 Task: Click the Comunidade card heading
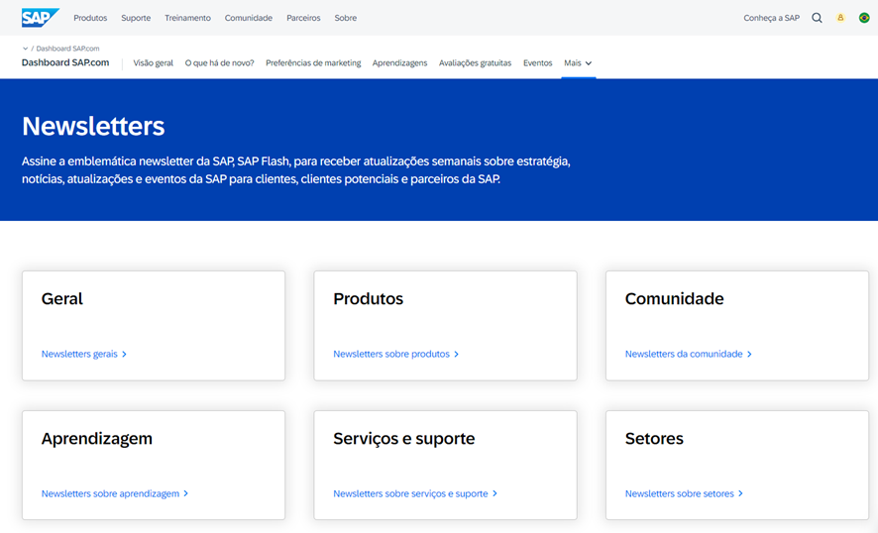pyautogui.click(x=674, y=299)
